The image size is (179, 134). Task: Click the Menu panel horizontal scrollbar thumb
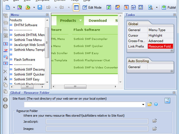(x=27, y=87)
